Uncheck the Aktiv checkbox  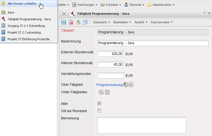pyautogui.click(x=99, y=104)
